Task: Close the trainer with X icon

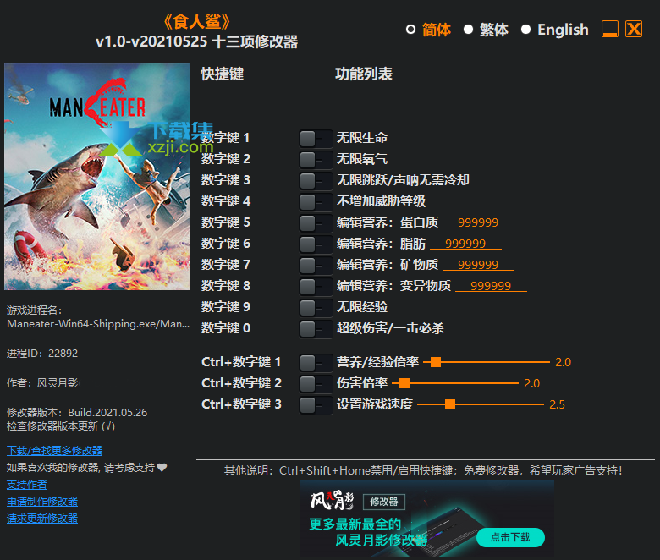Action: 634,29
